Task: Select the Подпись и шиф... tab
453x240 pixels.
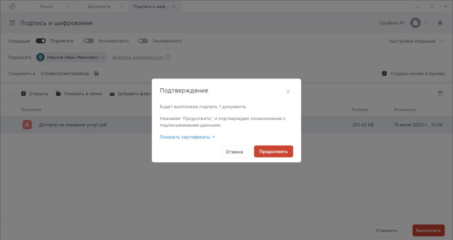Action: point(151,6)
